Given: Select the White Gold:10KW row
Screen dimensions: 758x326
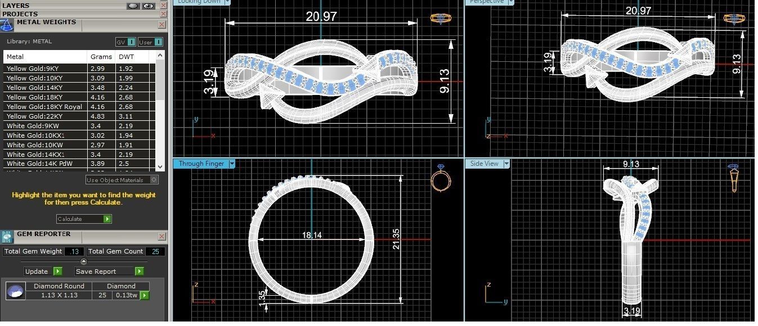Looking at the screenshot, I should tap(79, 145).
